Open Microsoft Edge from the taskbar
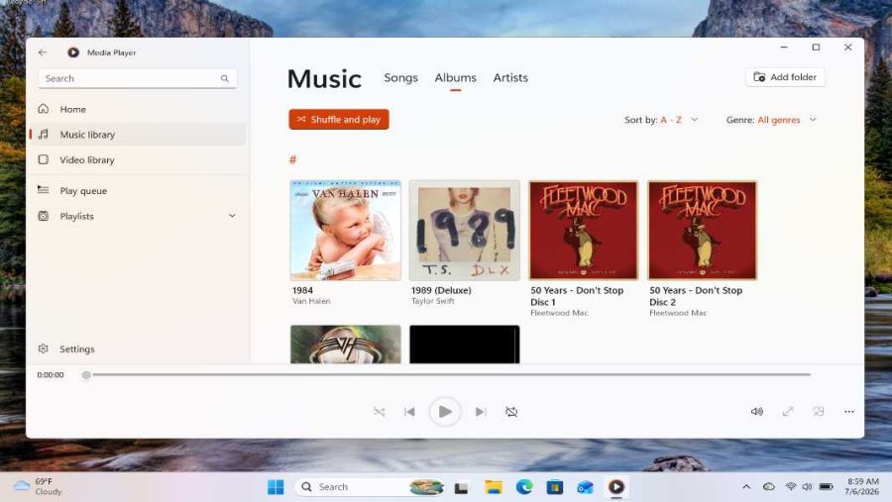892x502 pixels. pyautogui.click(x=524, y=487)
